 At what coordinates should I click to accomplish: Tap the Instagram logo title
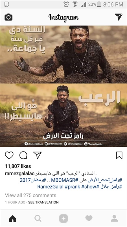[63, 17]
